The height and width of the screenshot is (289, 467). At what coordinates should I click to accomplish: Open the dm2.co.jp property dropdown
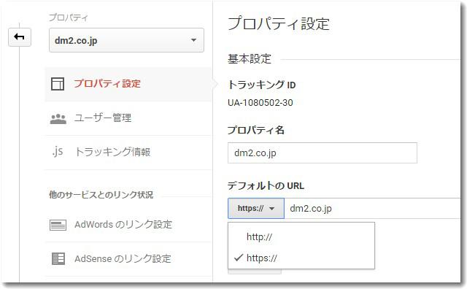point(126,40)
